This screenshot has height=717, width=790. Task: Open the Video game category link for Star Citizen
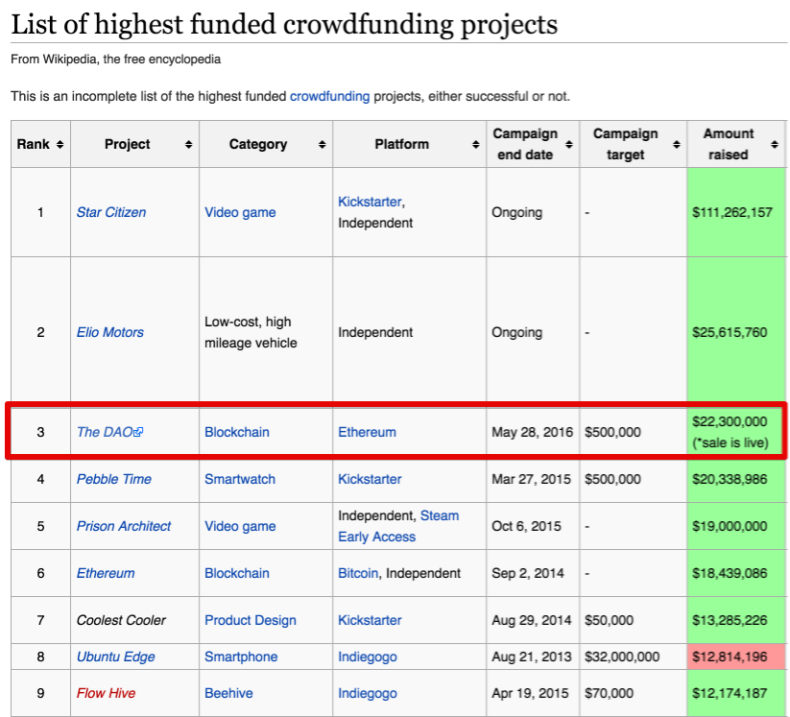click(240, 212)
